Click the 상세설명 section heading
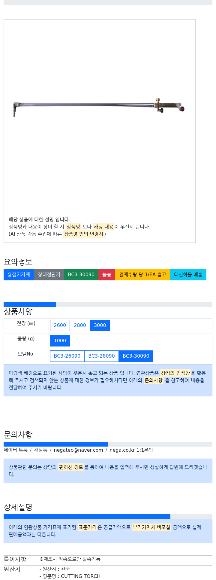Viewport: 216px width, 580px height. 18,507
